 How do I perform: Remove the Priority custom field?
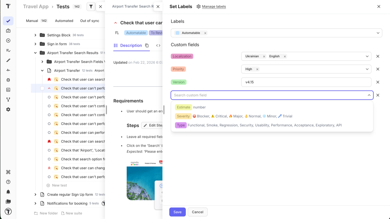(x=378, y=69)
